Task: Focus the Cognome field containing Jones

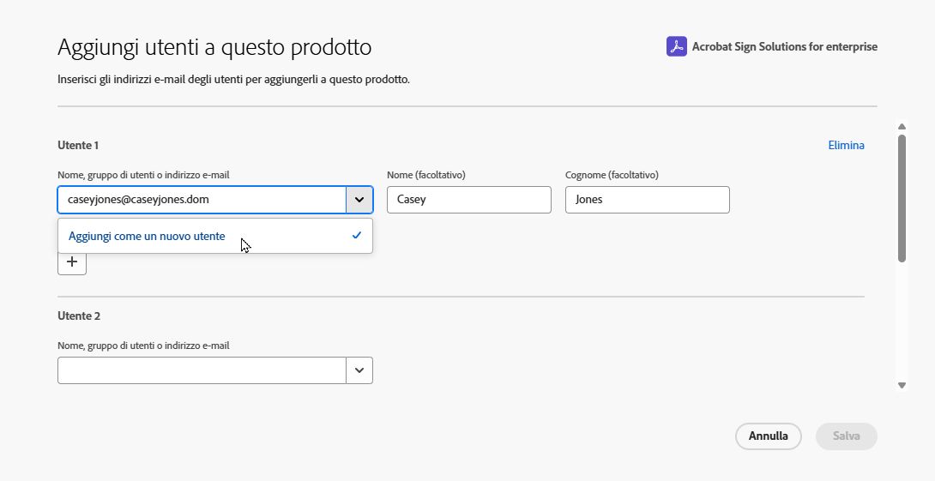Action: click(647, 200)
